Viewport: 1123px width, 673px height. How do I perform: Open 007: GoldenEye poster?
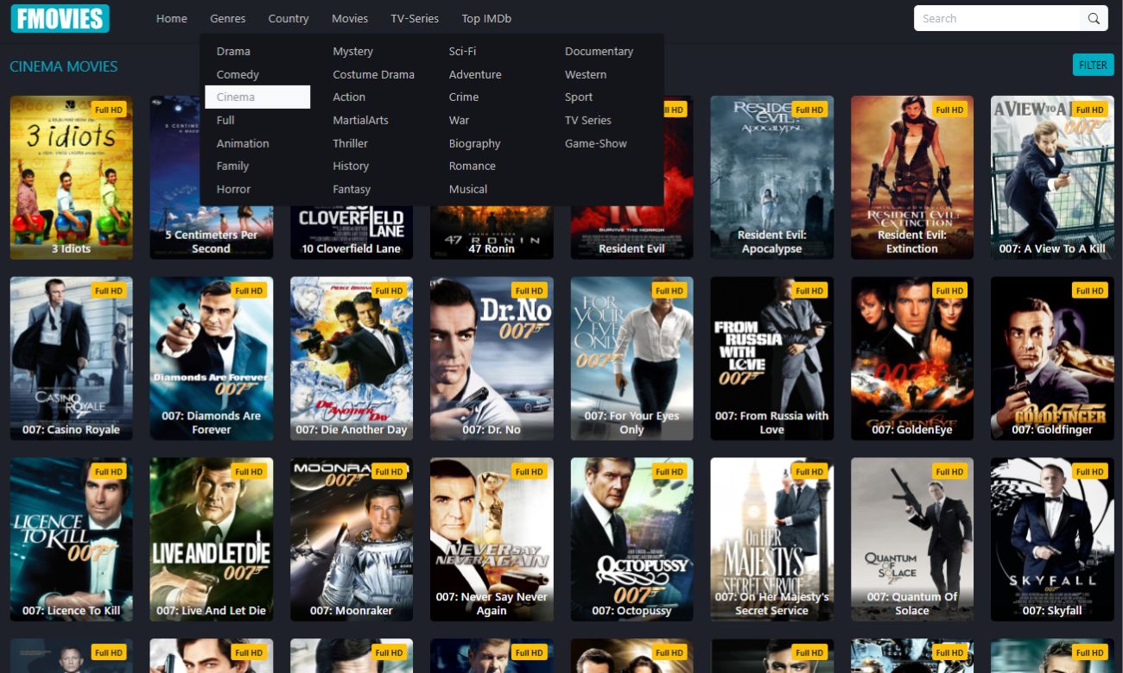click(911, 358)
